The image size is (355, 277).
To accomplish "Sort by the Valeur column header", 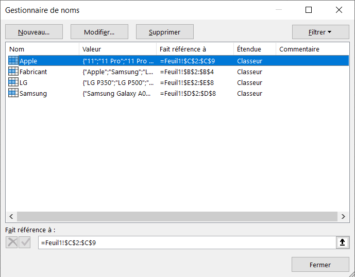I will pos(117,49).
